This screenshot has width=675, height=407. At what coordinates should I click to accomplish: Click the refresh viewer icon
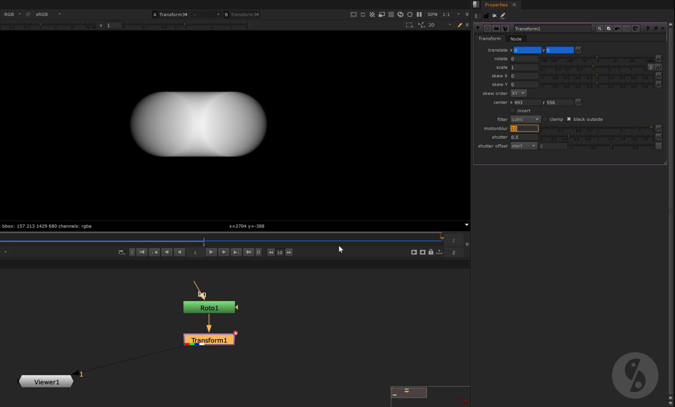(400, 15)
